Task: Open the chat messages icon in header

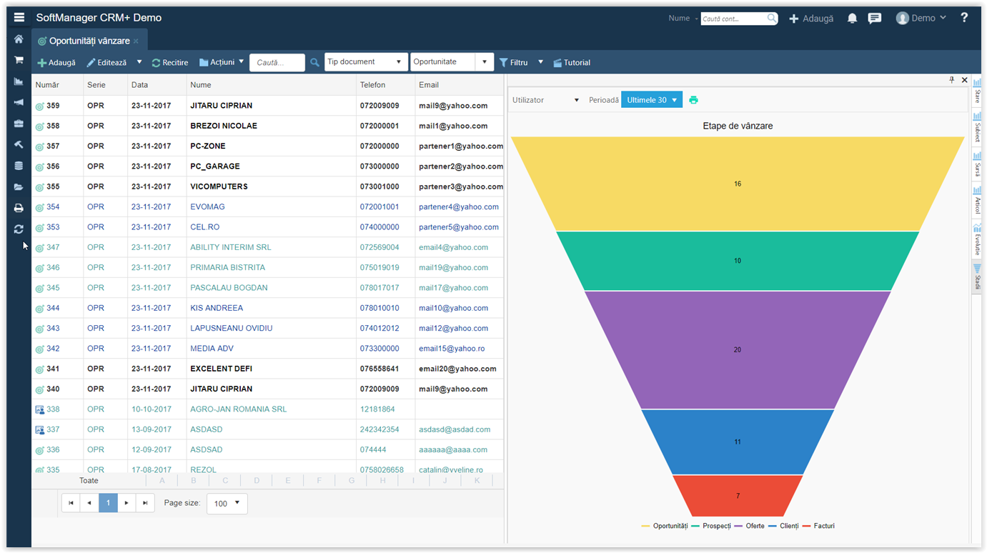Action: click(874, 19)
